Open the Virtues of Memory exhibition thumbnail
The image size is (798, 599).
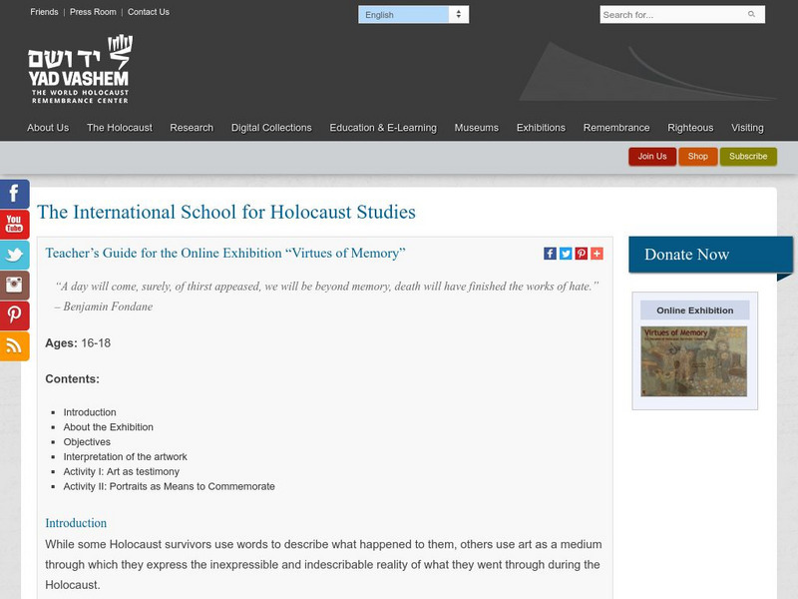[x=693, y=361]
